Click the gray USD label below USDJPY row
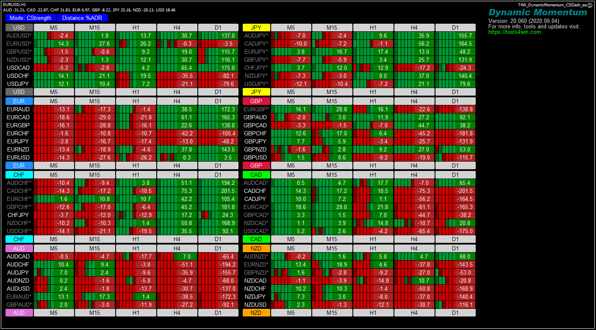 (x=19, y=92)
